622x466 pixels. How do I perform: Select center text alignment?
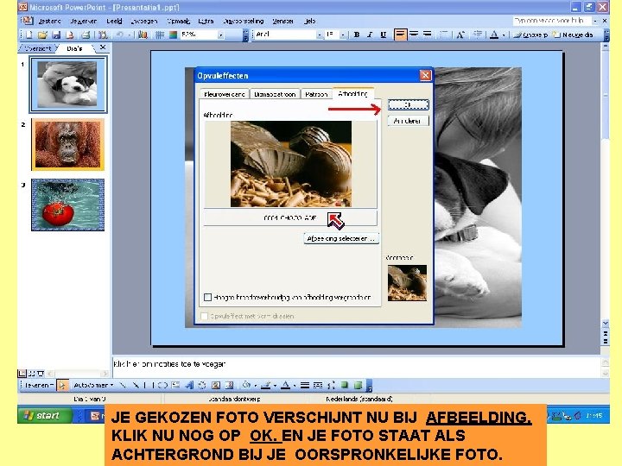coord(414,35)
